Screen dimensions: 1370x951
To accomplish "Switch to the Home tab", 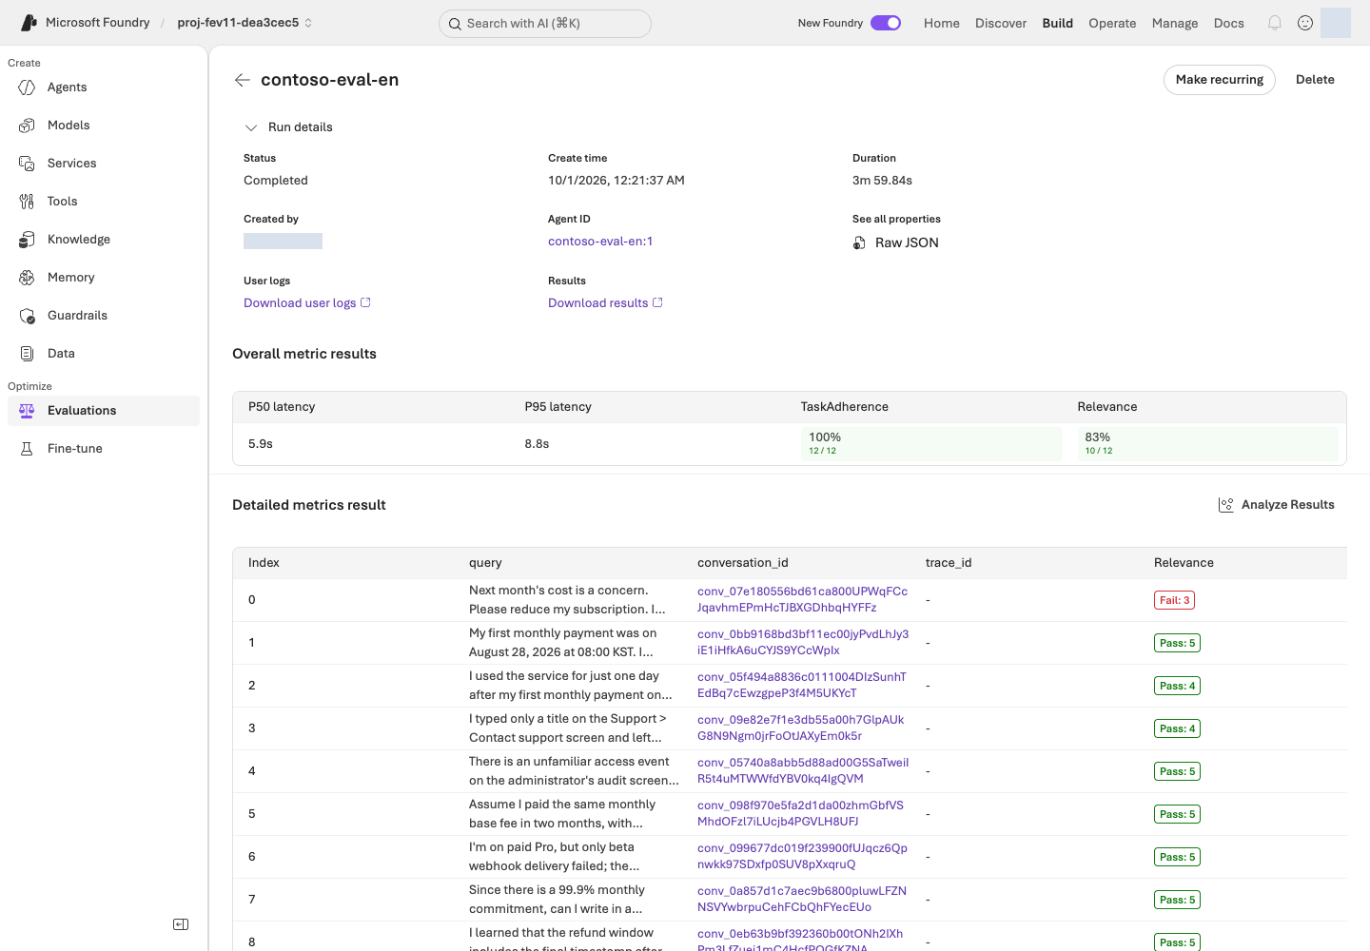I will coord(942,23).
